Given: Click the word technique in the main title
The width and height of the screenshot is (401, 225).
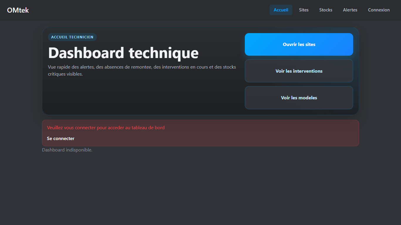Looking at the screenshot, I should click(x=164, y=53).
